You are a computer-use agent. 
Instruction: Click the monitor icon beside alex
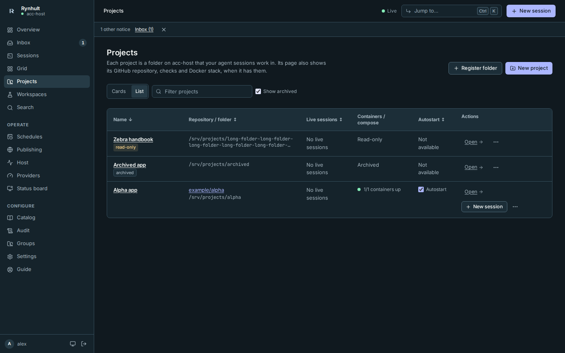(73, 344)
